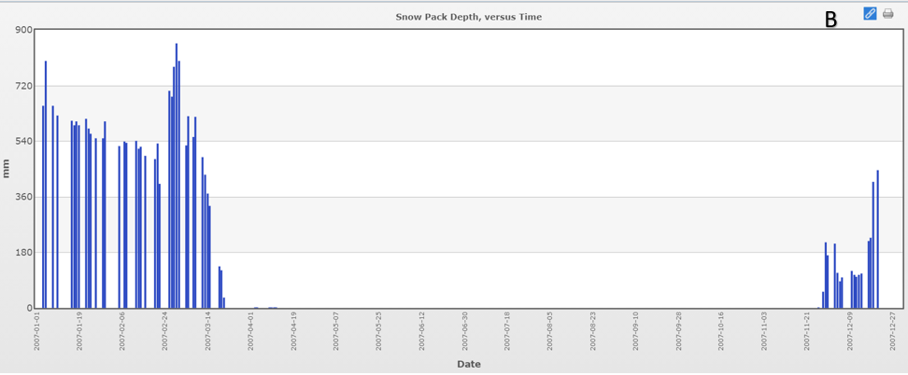The image size is (908, 375).
Task: Click the 2007-01-01 date label
Action: tap(37, 329)
